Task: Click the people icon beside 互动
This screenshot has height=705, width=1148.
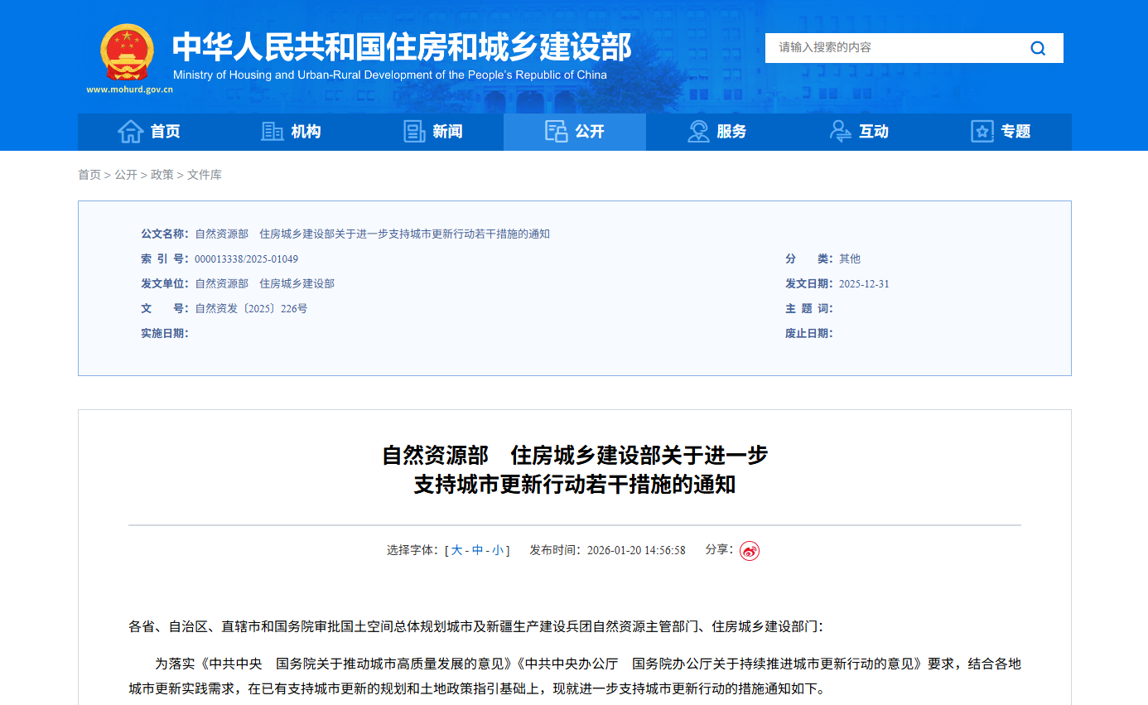Action: click(x=840, y=132)
